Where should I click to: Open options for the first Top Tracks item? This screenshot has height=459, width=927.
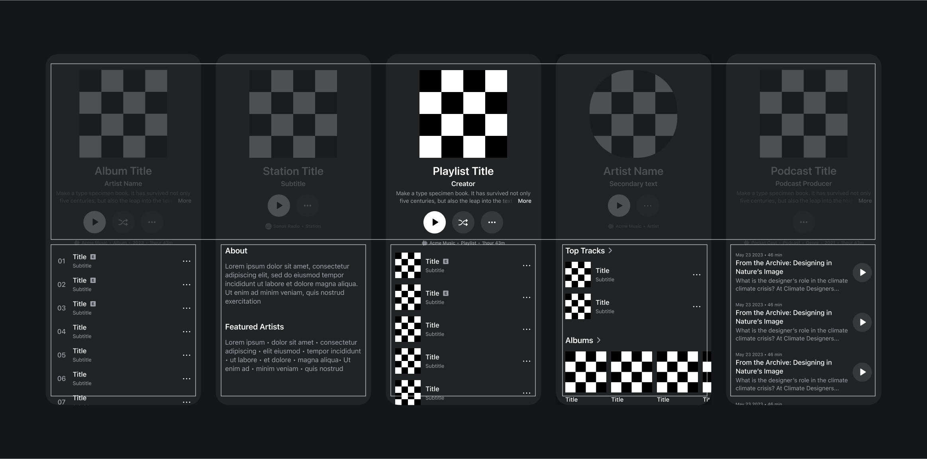(696, 275)
